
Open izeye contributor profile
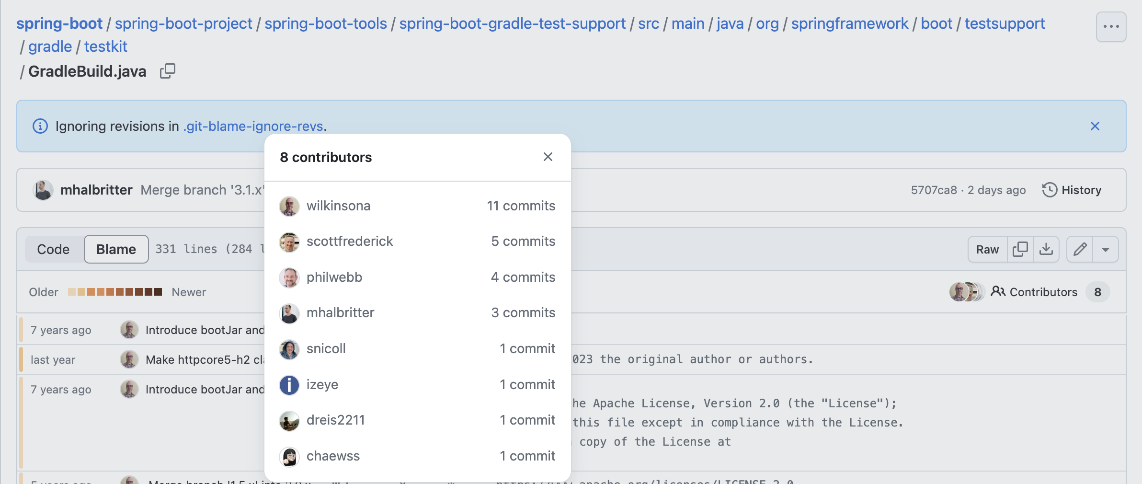tap(322, 384)
